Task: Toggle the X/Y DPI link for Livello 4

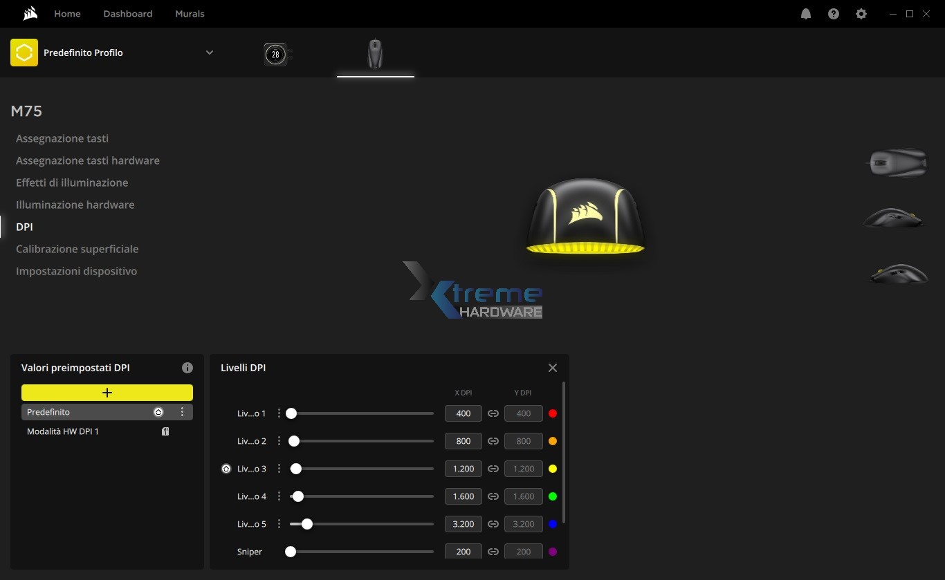Action: [x=493, y=496]
